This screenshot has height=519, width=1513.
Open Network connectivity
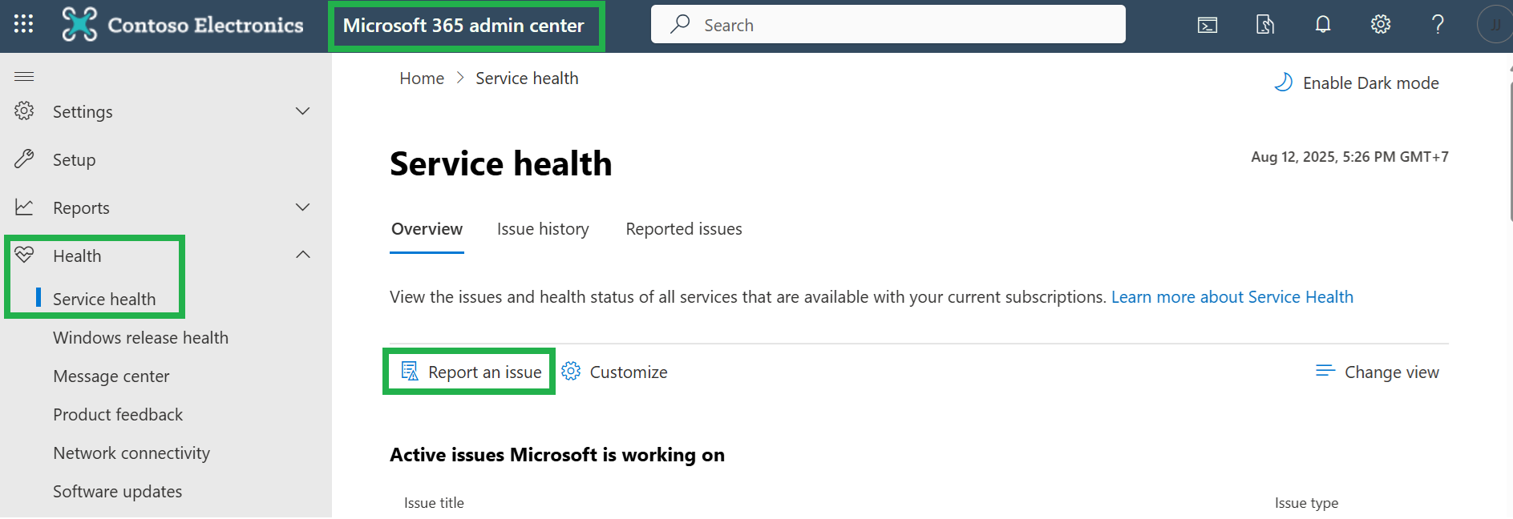pyautogui.click(x=131, y=453)
